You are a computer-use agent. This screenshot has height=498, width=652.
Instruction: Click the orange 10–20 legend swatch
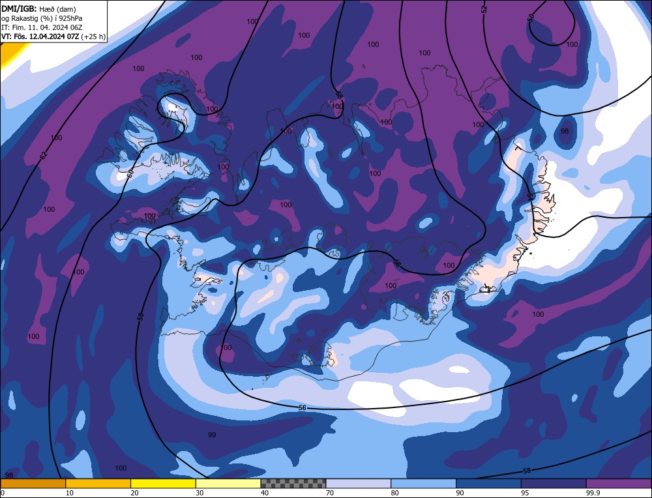pos(98,483)
